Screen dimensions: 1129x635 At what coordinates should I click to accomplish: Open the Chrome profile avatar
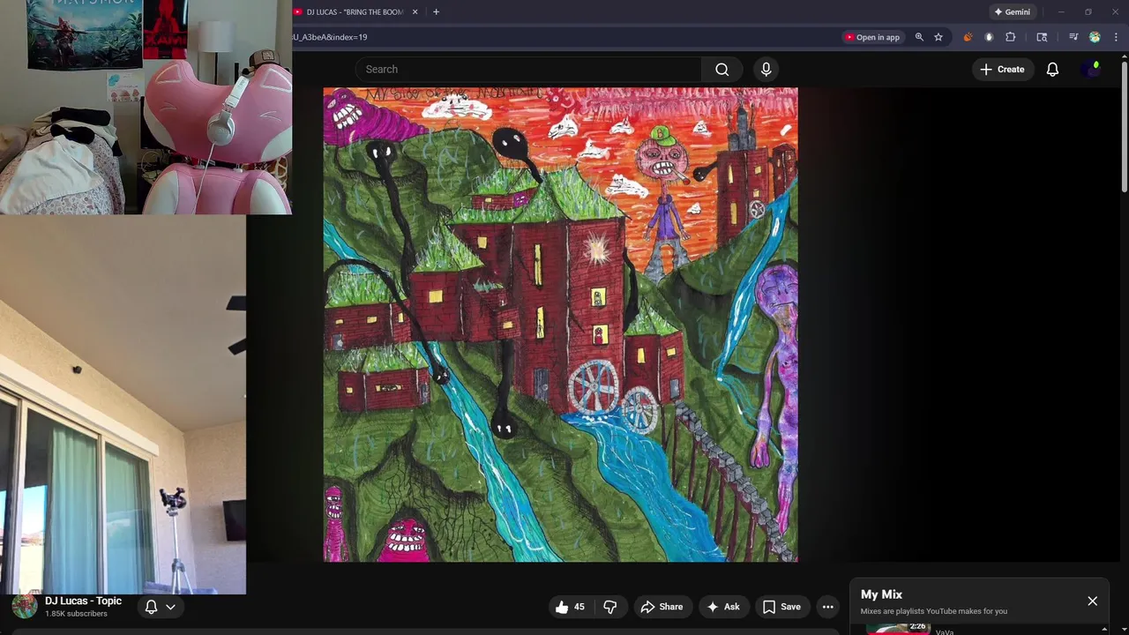1095,37
